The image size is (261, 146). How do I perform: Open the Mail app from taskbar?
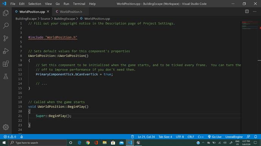click(x=121, y=143)
